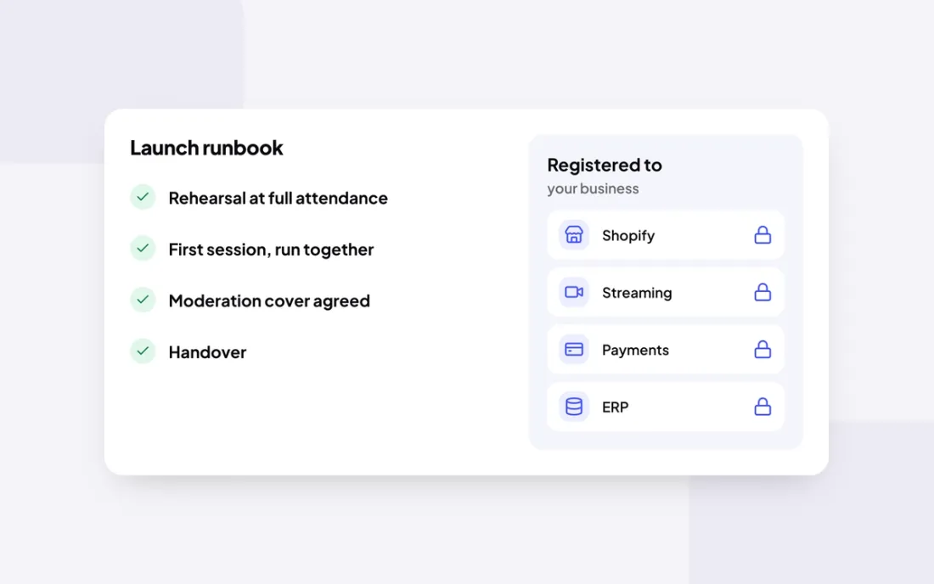Select the Streaming label text
This screenshot has height=584, width=934.
pyautogui.click(x=637, y=293)
